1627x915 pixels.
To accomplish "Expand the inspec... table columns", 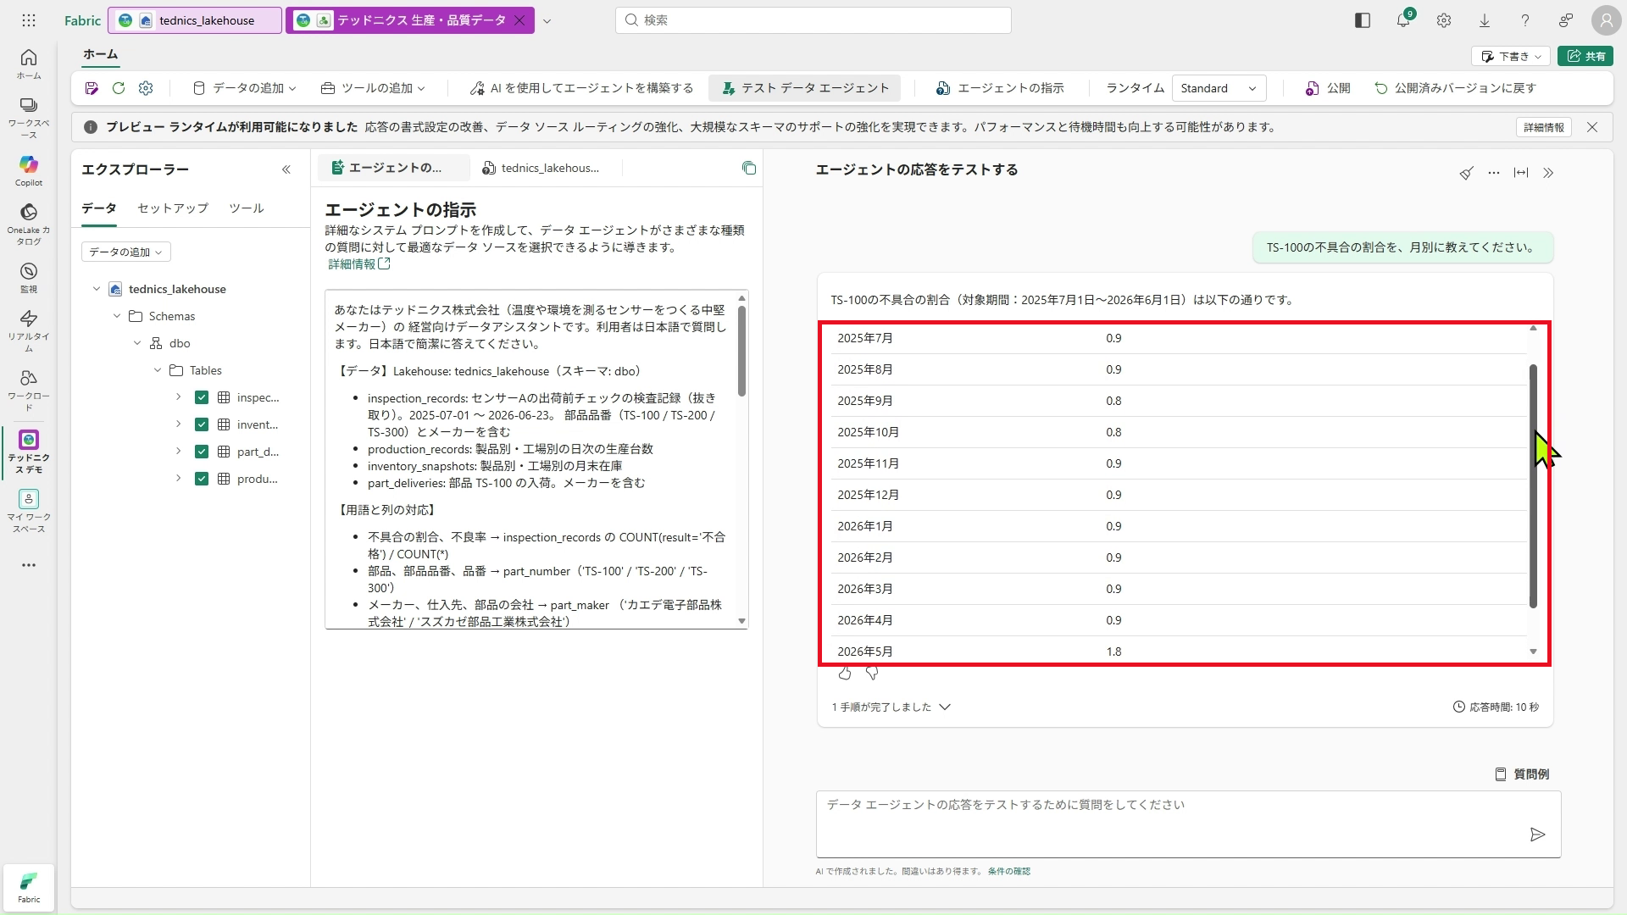I will click(178, 397).
